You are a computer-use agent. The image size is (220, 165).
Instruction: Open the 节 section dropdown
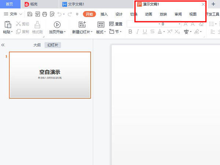115,32
